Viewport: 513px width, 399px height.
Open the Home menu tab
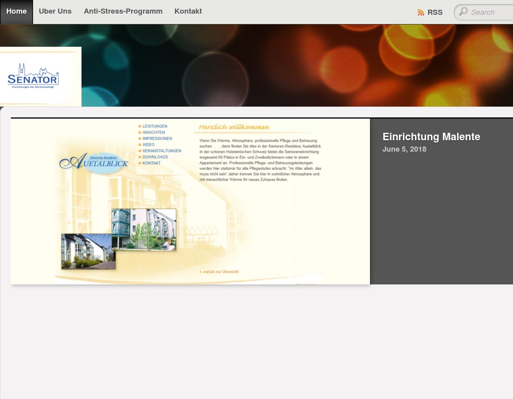[x=17, y=11]
